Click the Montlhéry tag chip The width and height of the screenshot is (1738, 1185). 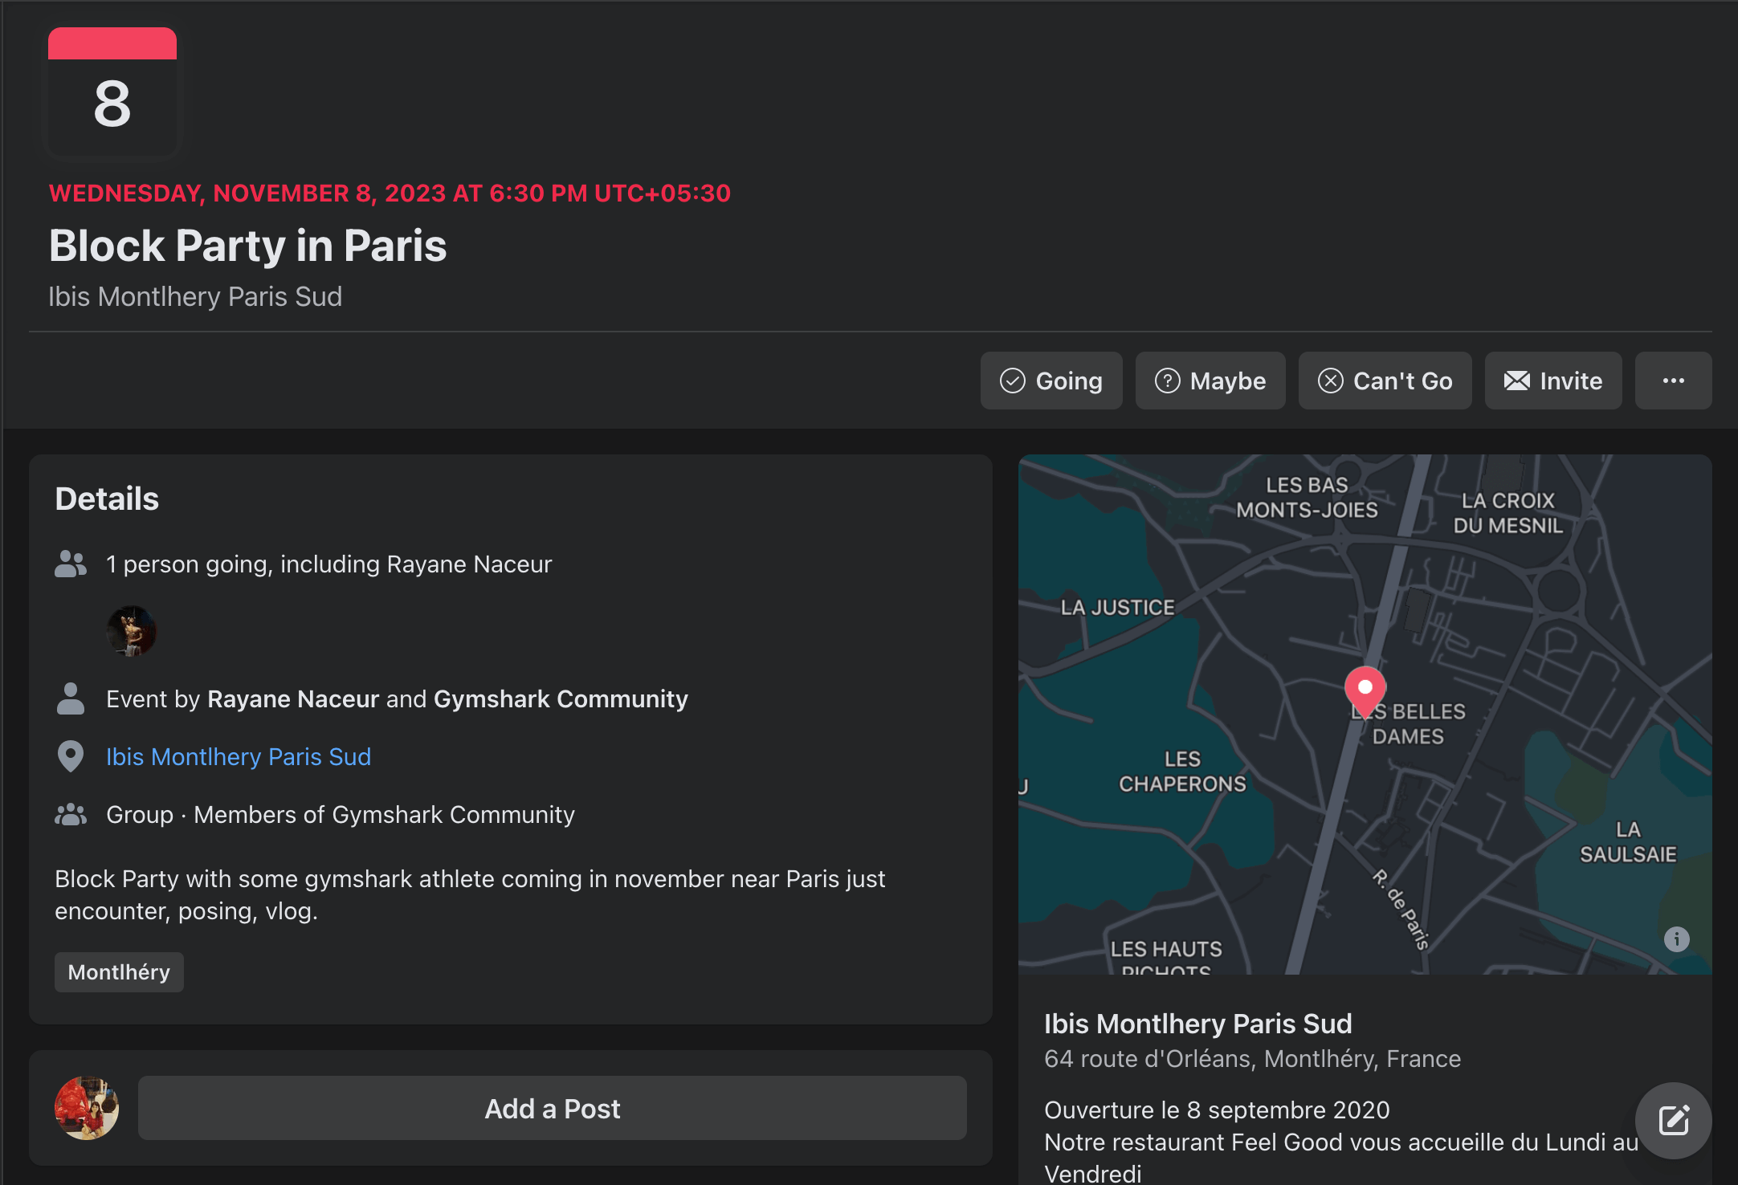pos(119,972)
